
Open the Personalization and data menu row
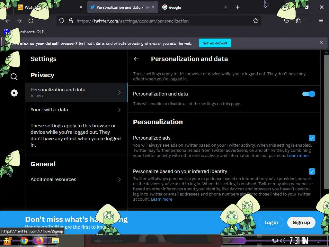point(76,92)
